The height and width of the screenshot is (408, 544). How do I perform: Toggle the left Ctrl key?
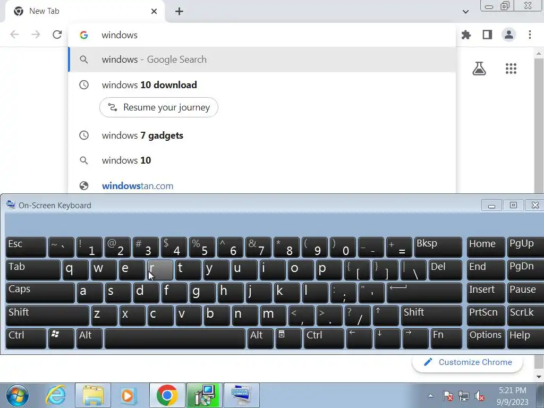click(x=26, y=338)
